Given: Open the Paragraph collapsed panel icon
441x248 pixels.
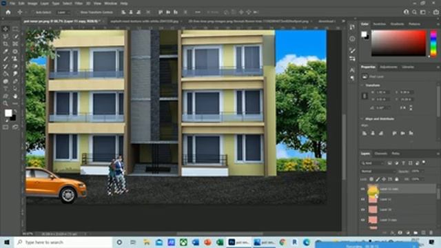Looking at the screenshot, I should coord(352,79).
